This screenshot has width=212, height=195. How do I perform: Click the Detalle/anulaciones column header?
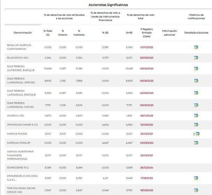(x=196, y=32)
